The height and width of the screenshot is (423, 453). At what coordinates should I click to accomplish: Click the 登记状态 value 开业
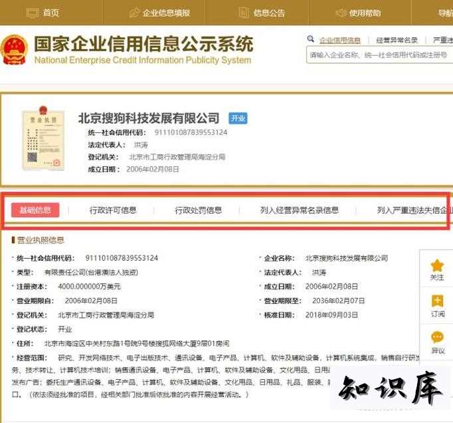[65, 329]
